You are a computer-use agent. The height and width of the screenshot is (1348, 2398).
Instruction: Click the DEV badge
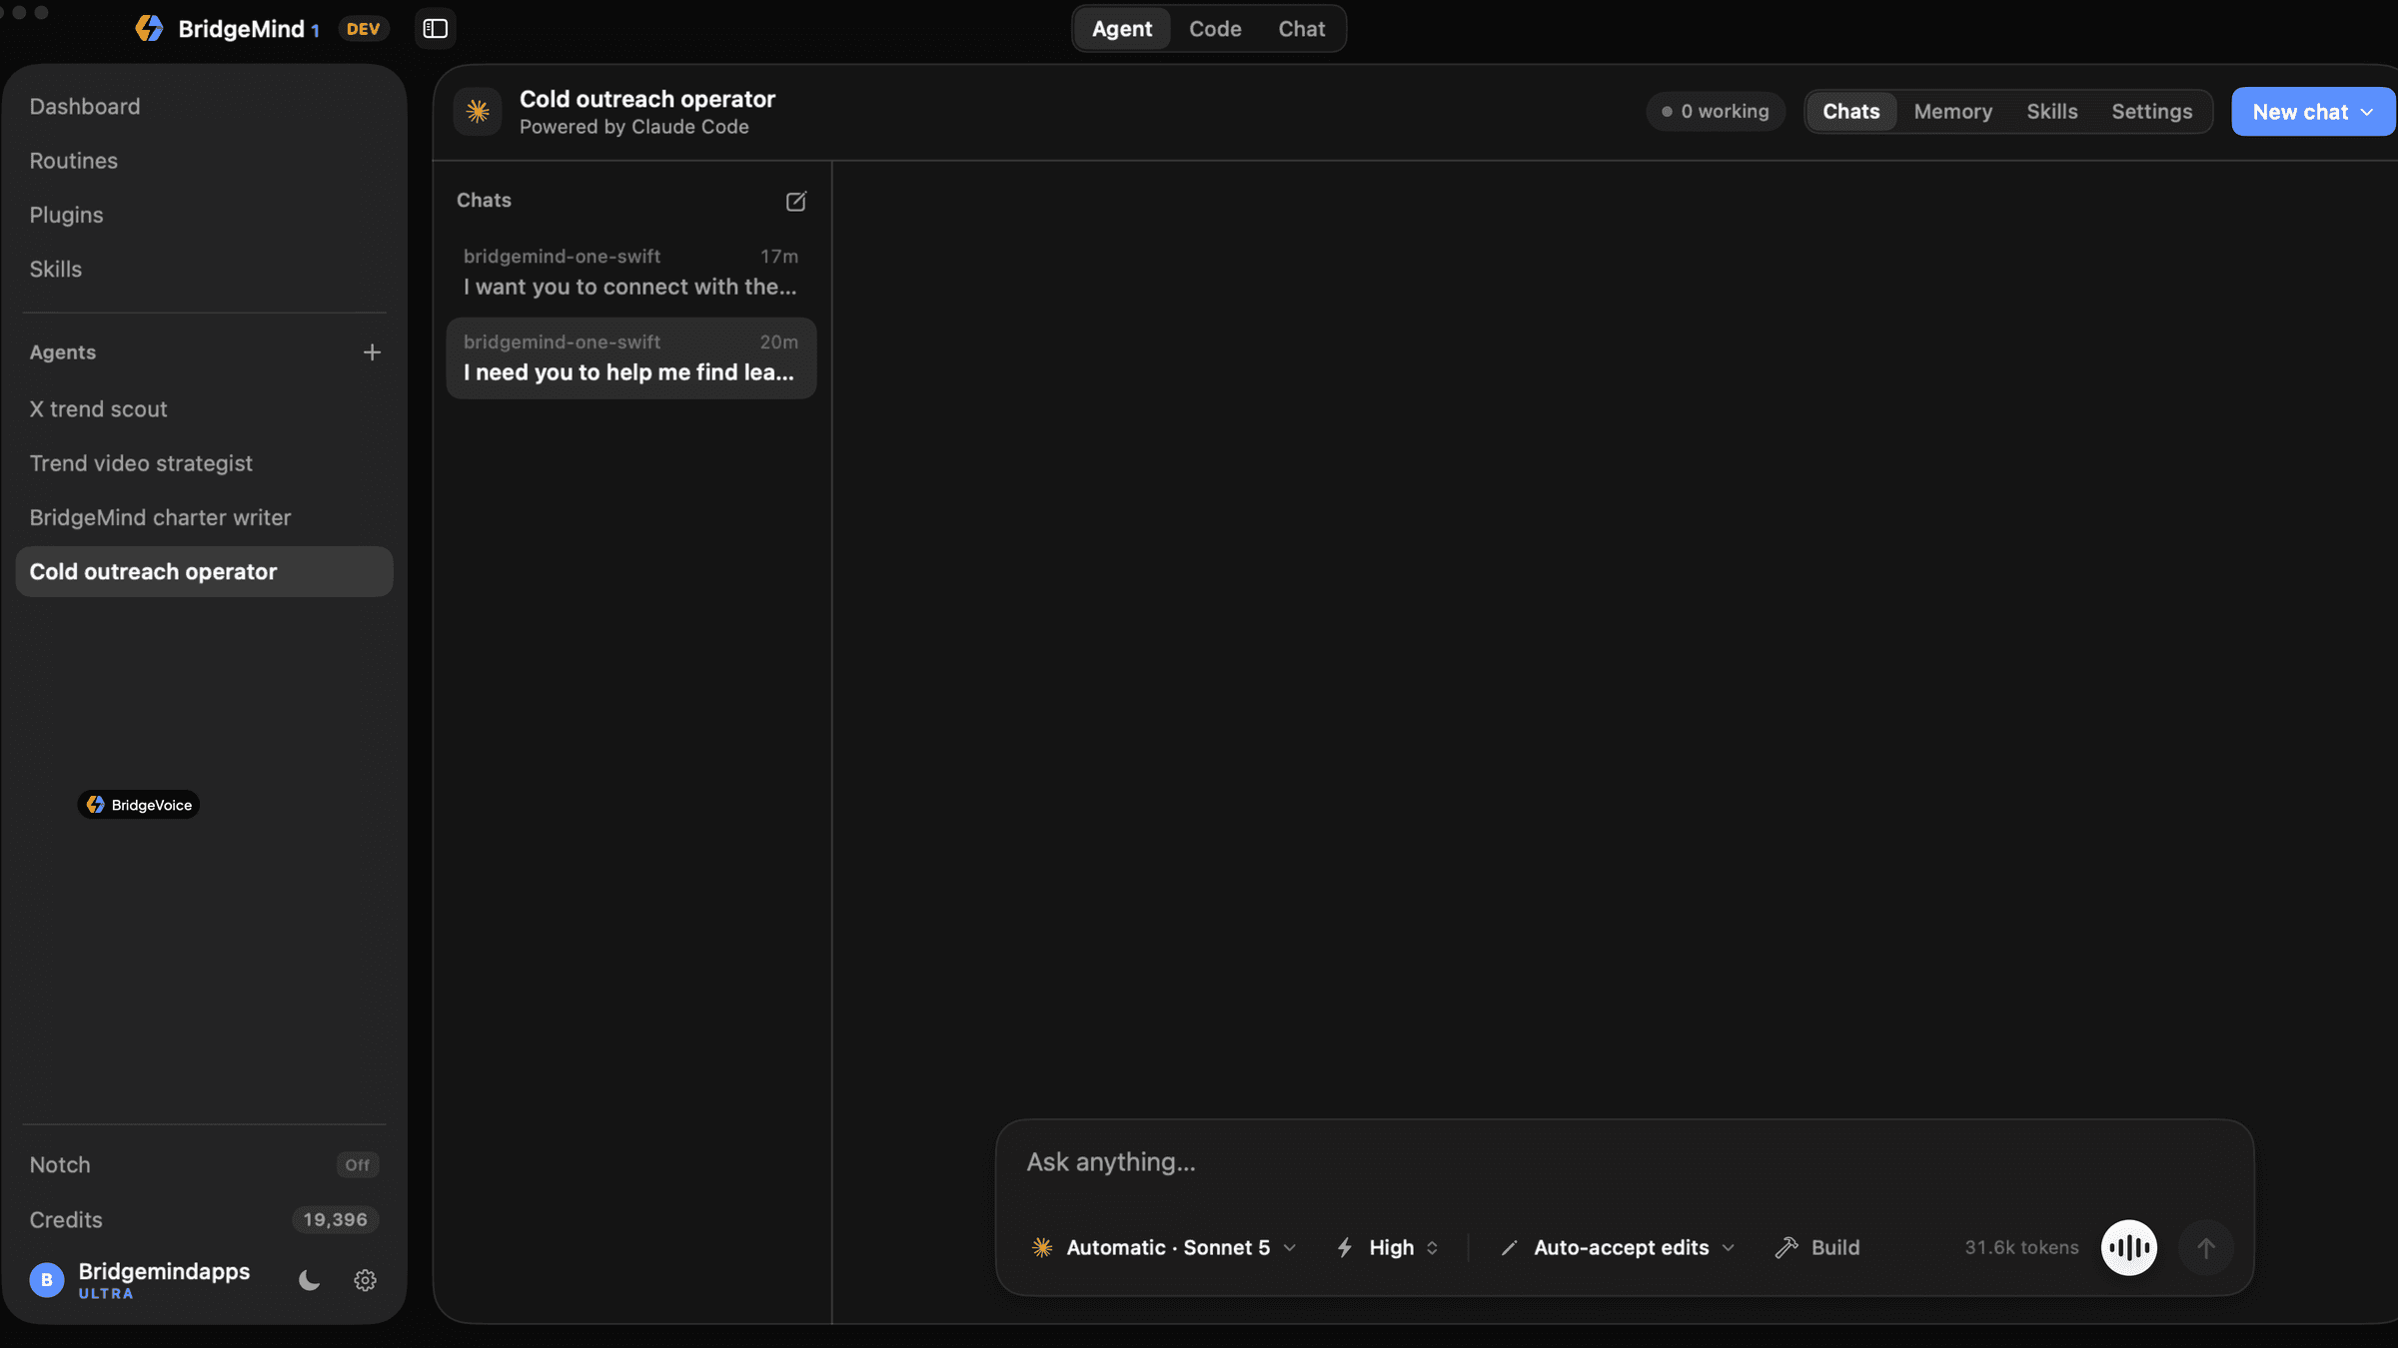pyautogui.click(x=363, y=29)
